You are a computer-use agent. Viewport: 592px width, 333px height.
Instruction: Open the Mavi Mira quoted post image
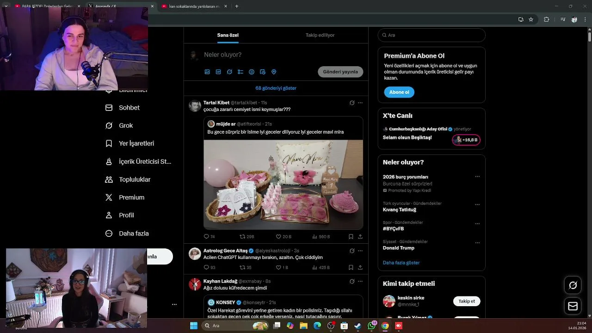pos(283,185)
